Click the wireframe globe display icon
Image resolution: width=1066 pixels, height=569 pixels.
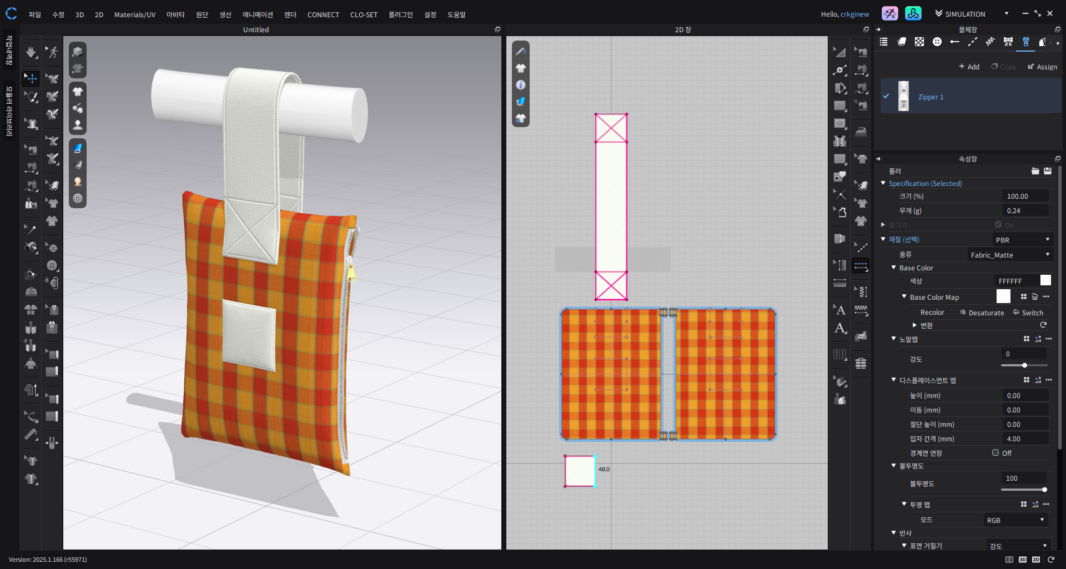pyautogui.click(x=78, y=198)
